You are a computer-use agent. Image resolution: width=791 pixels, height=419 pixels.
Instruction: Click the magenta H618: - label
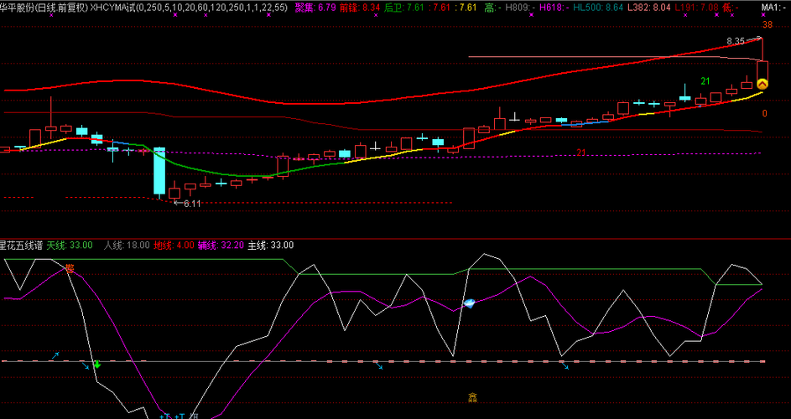click(554, 7)
